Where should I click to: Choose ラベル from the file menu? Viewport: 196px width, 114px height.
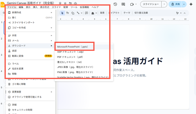tap(30, 64)
